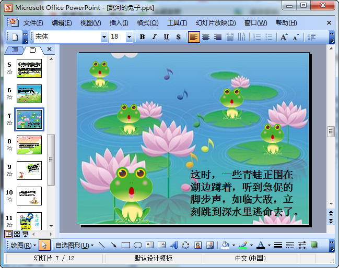Apply bulleted list formatting
The width and height of the screenshot is (339, 268).
click(x=268, y=37)
